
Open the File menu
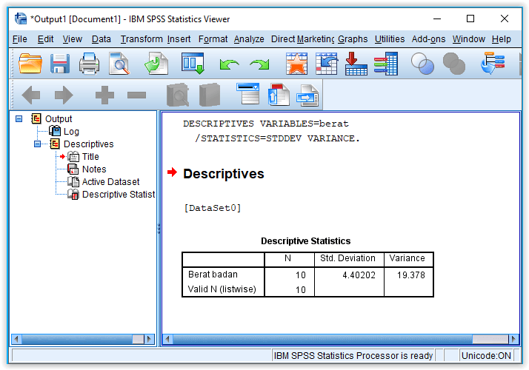pyautogui.click(x=19, y=39)
